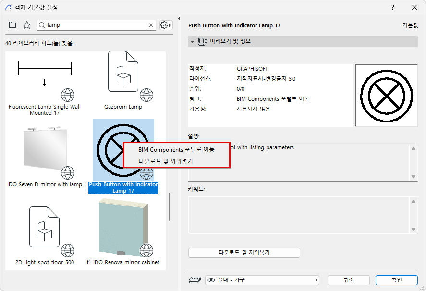Click the preview mode icon in section header
Image resolution: width=426 pixels, height=291 pixels.
[202, 42]
